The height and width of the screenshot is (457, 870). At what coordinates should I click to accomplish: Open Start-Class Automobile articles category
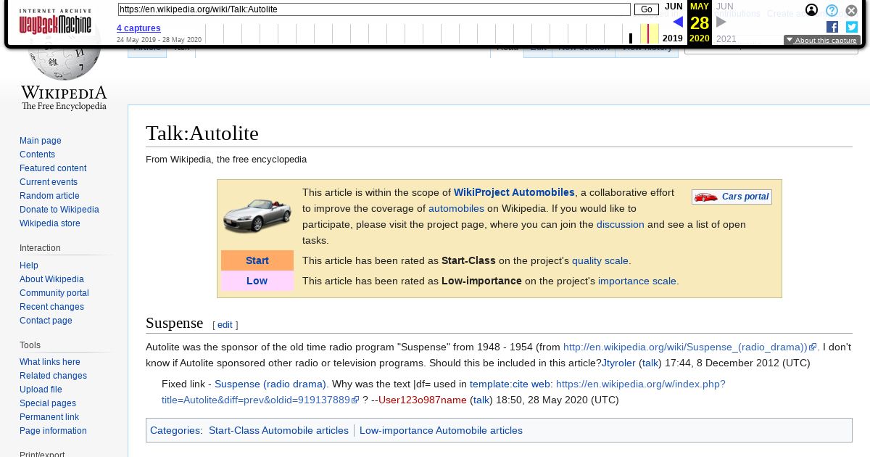point(278,430)
